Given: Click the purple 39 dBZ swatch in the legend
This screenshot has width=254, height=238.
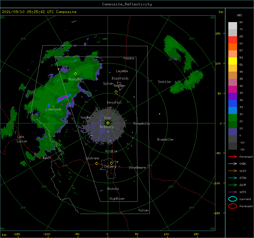Looking at the screenshot, I should [x=233, y=96].
